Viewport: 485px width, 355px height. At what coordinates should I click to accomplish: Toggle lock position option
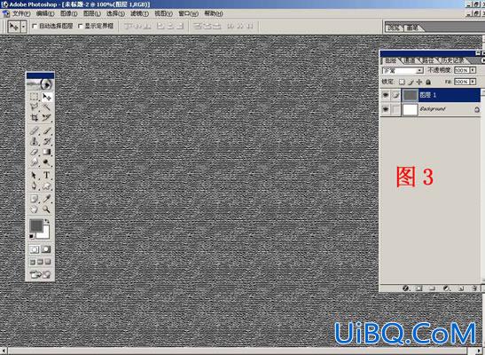(419, 82)
